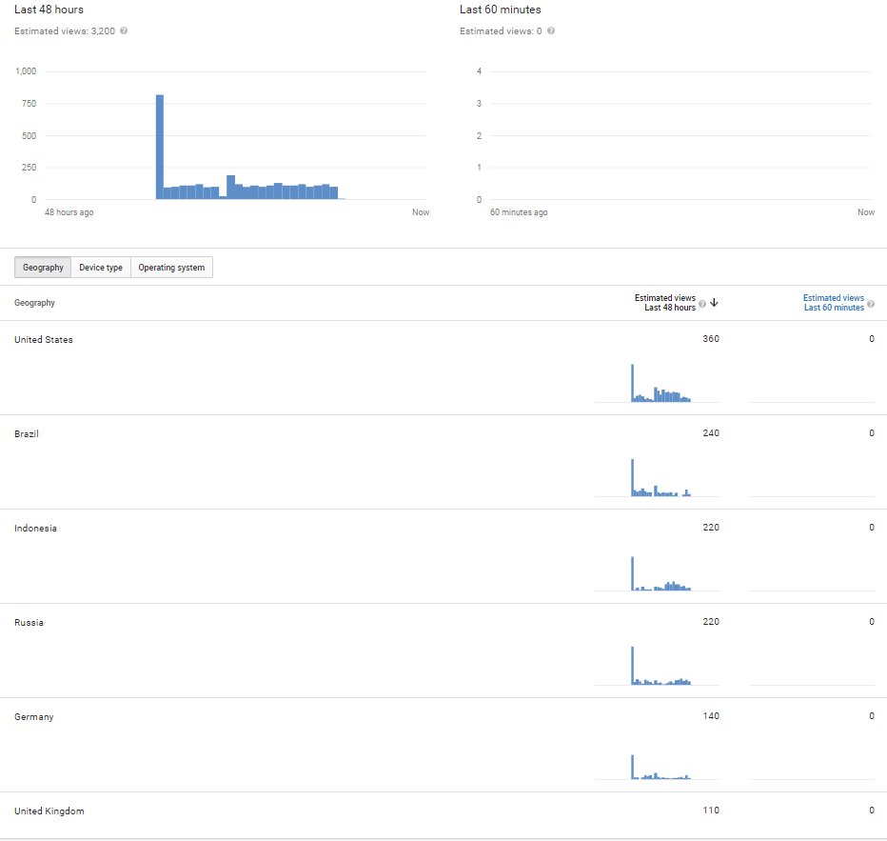Switch to the Device type tab
887x841 pixels.
coord(101,267)
